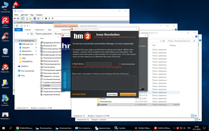Open the Безымянн... desktop file
This screenshot has height=131, width=209.
point(5,116)
